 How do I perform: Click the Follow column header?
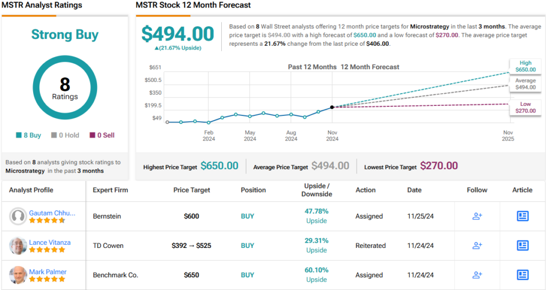click(477, 190)
